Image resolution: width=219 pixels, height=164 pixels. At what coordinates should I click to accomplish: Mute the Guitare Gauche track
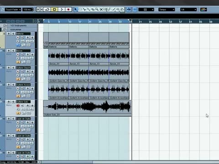click(x=9, y=67)
